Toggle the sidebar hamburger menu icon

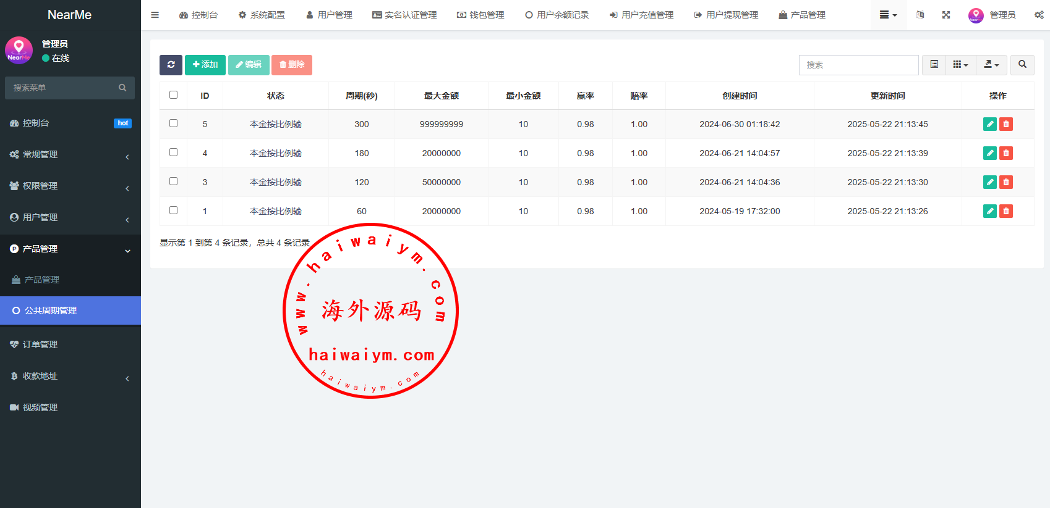pyautogui.click(x=155, y=15)
